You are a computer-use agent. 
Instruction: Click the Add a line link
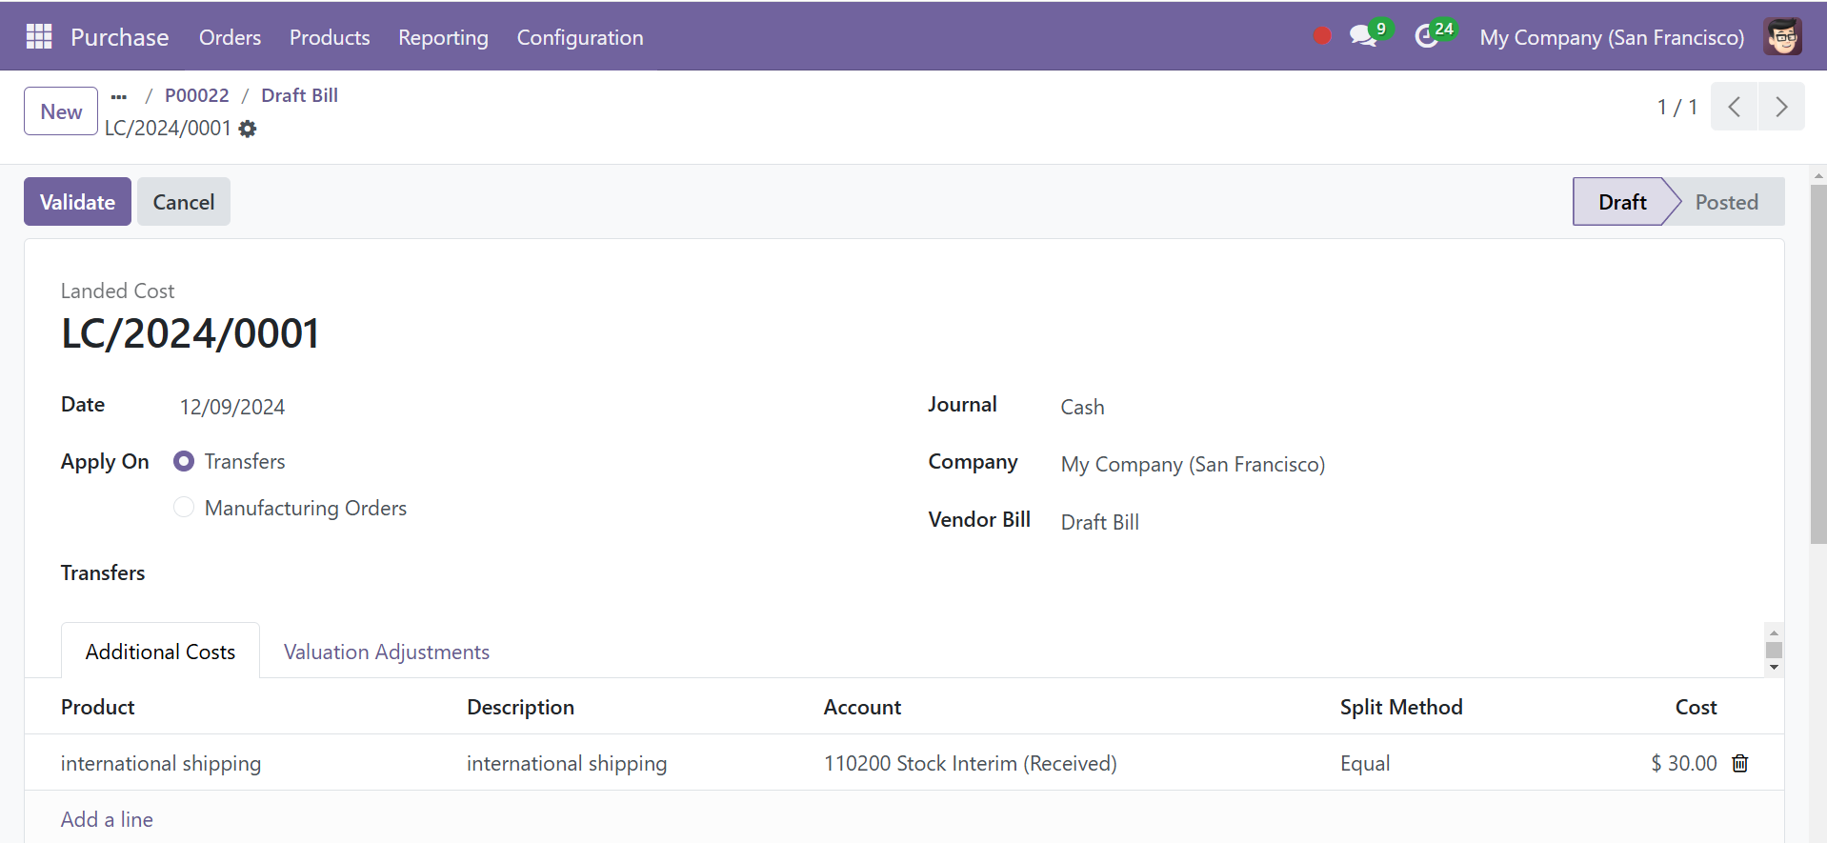[x=107, y=819]
